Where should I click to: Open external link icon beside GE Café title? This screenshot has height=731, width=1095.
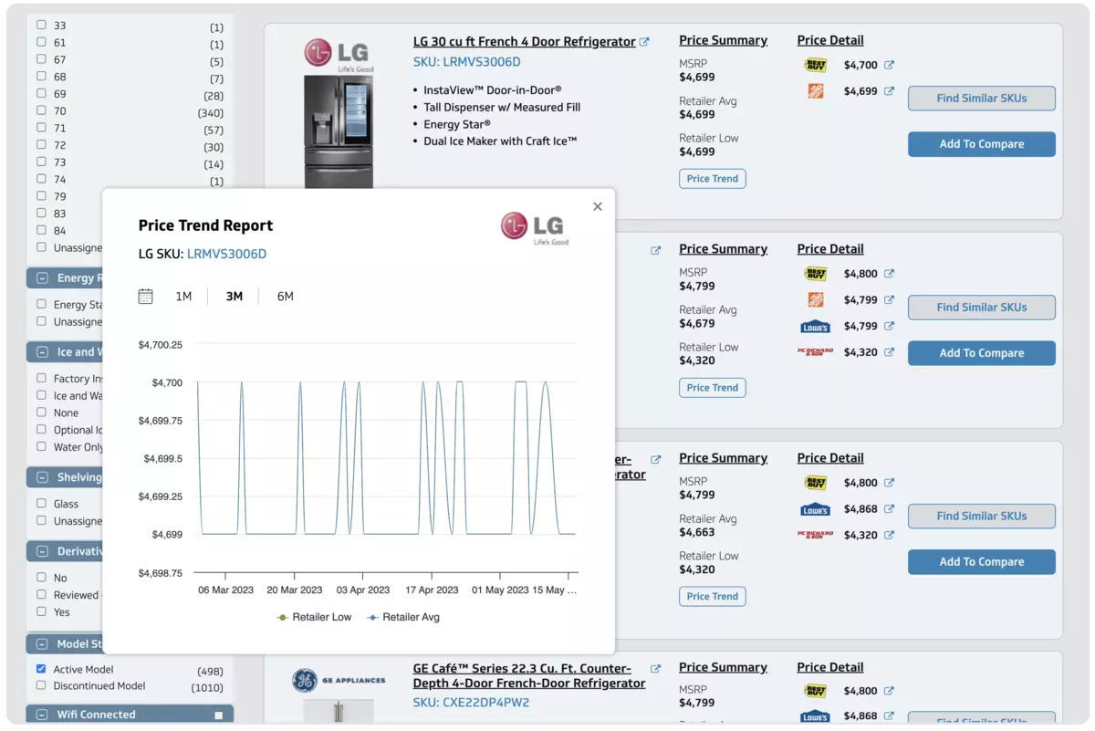(655, 669)
